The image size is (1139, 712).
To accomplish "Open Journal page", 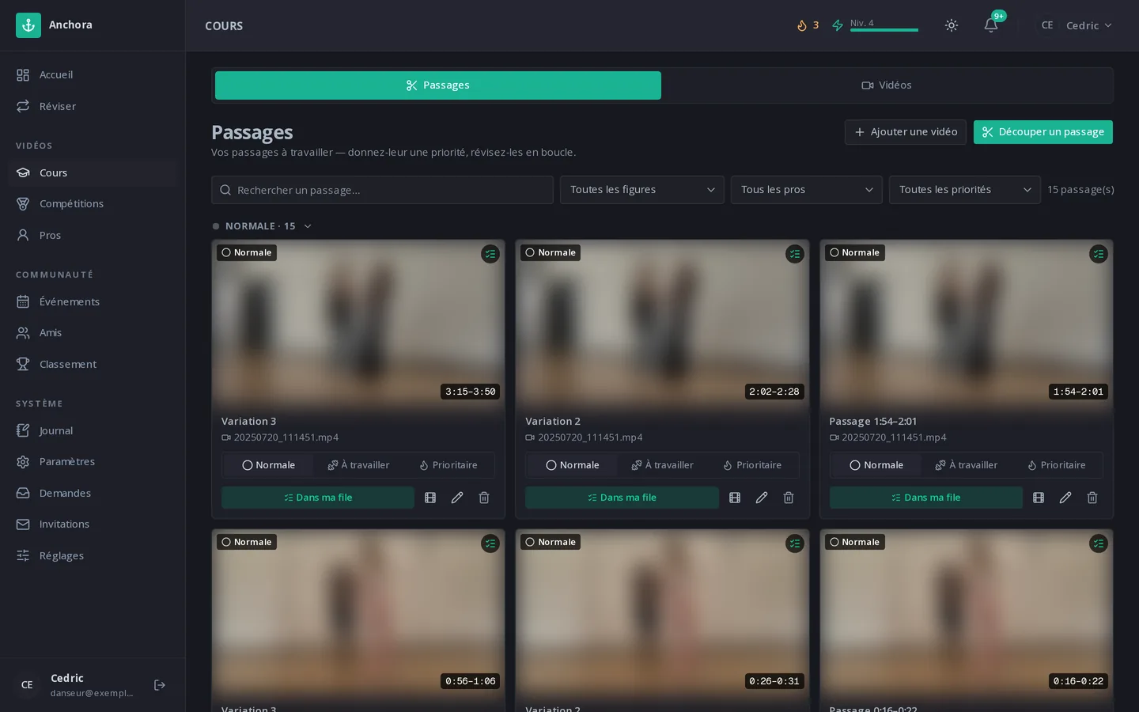I will [93, 430].
